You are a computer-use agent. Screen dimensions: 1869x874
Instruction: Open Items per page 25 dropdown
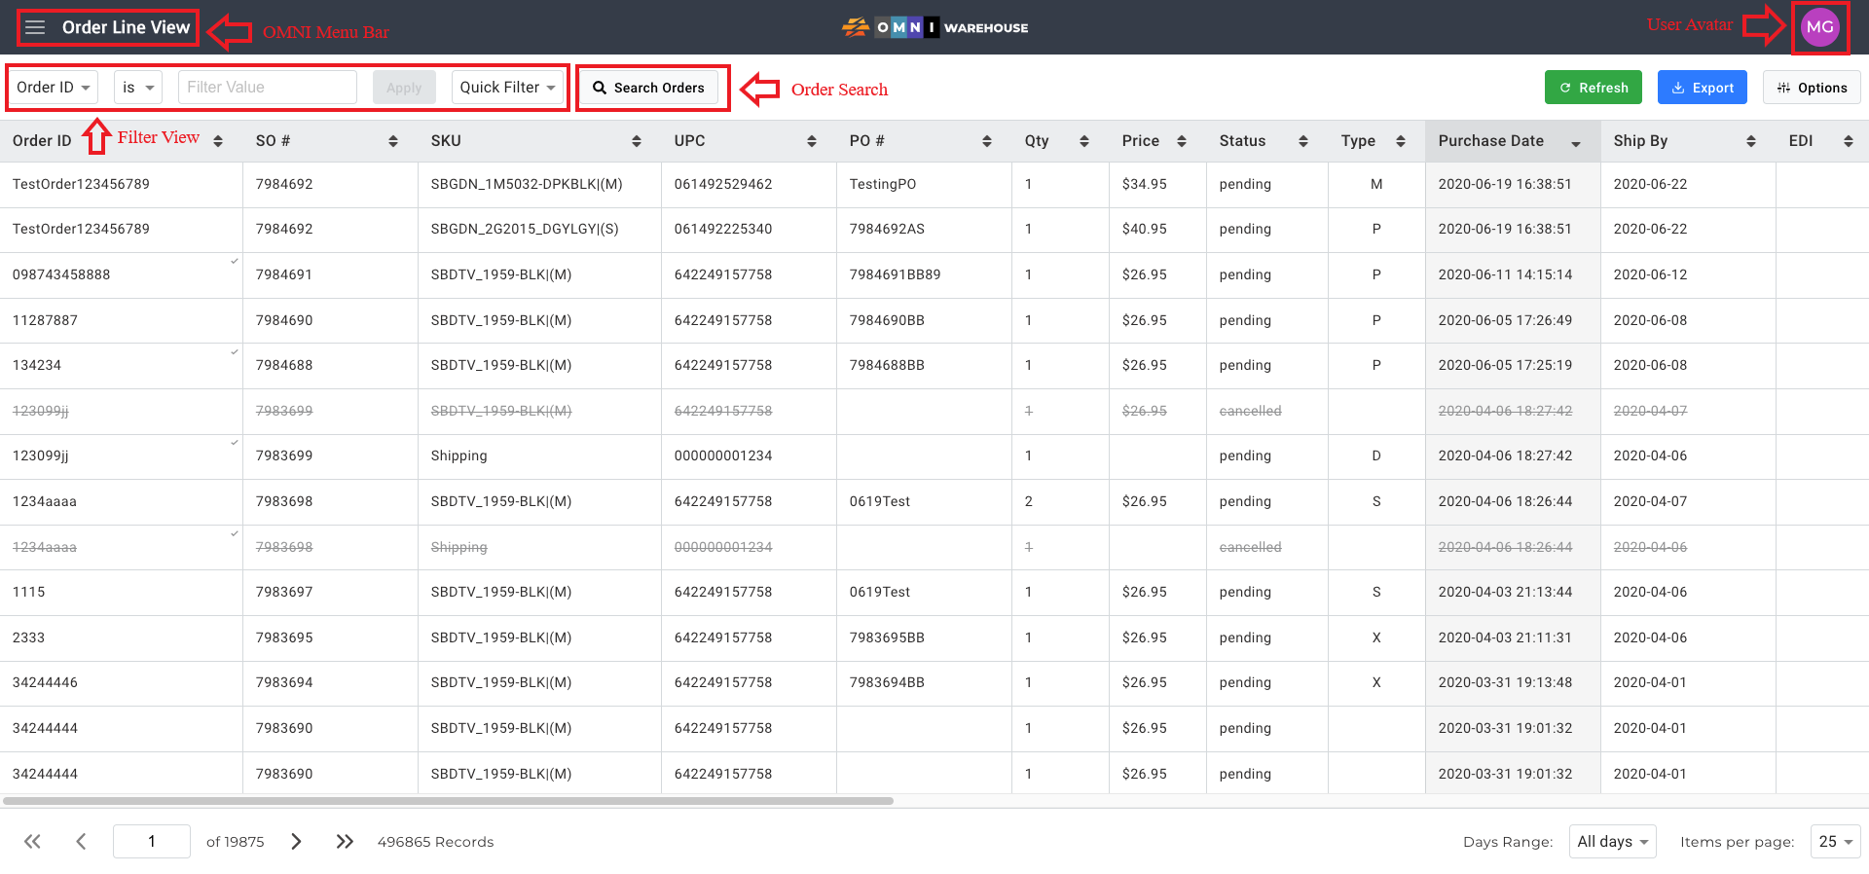pyautogui.click(x=1836, y=842)
